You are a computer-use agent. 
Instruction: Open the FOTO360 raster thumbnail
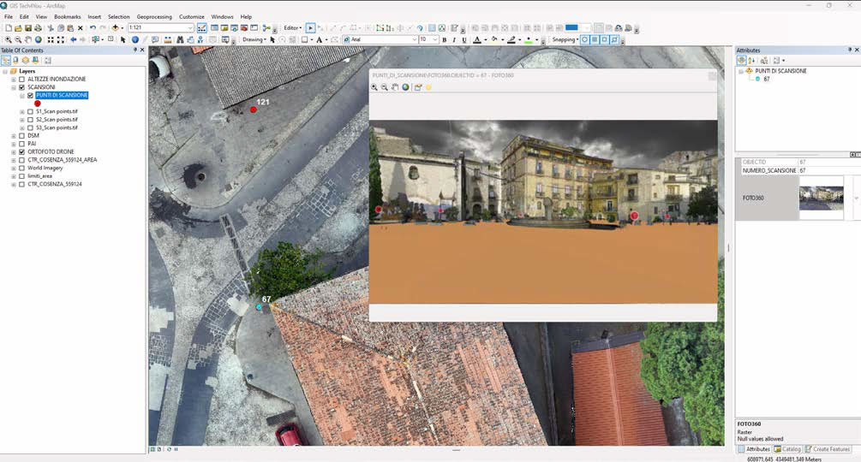pos(821,198)
